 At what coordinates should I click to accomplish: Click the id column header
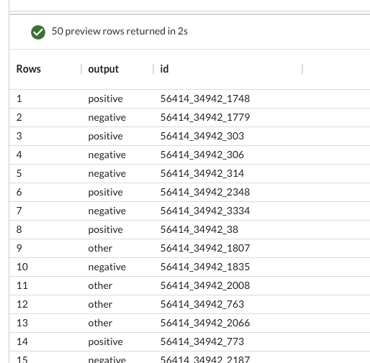coord(164,69)
